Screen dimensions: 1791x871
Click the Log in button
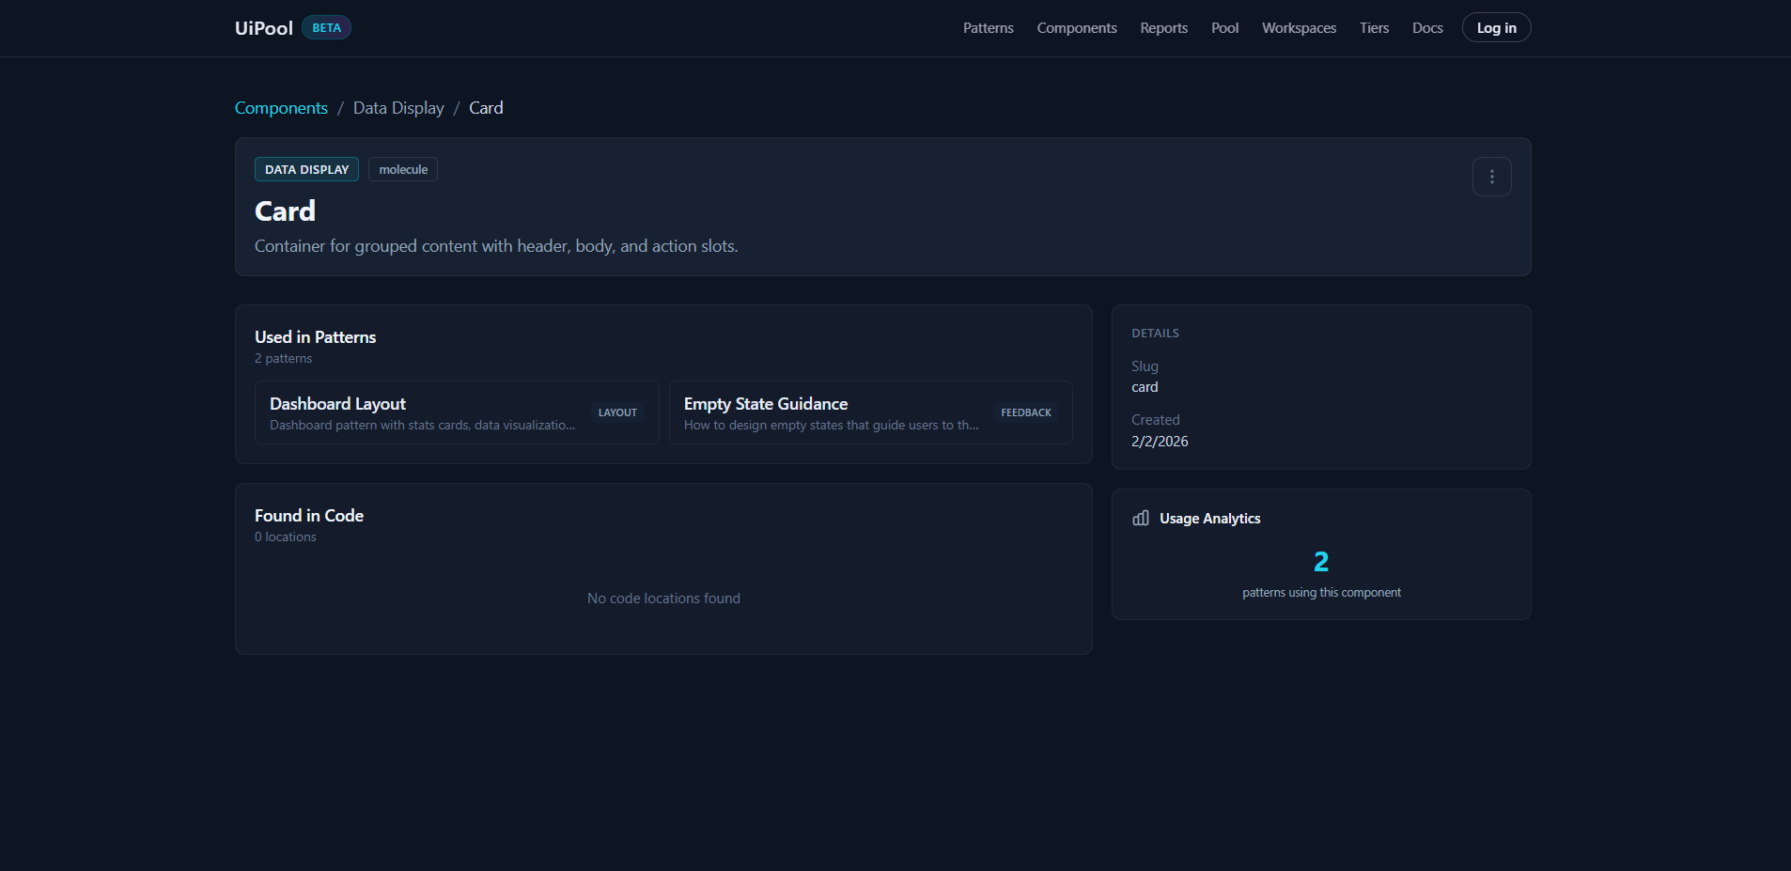(1496, 28)
